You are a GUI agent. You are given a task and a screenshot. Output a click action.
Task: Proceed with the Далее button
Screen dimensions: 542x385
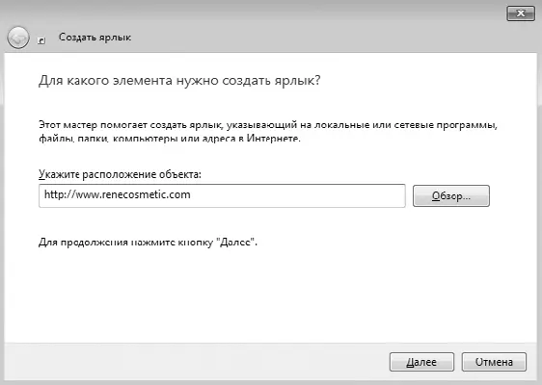pyautogui.click(x=421, y=362)
